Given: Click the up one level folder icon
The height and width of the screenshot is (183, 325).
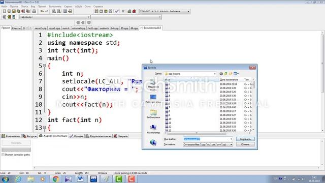Looking at the screenshot, I should [225, 74].
